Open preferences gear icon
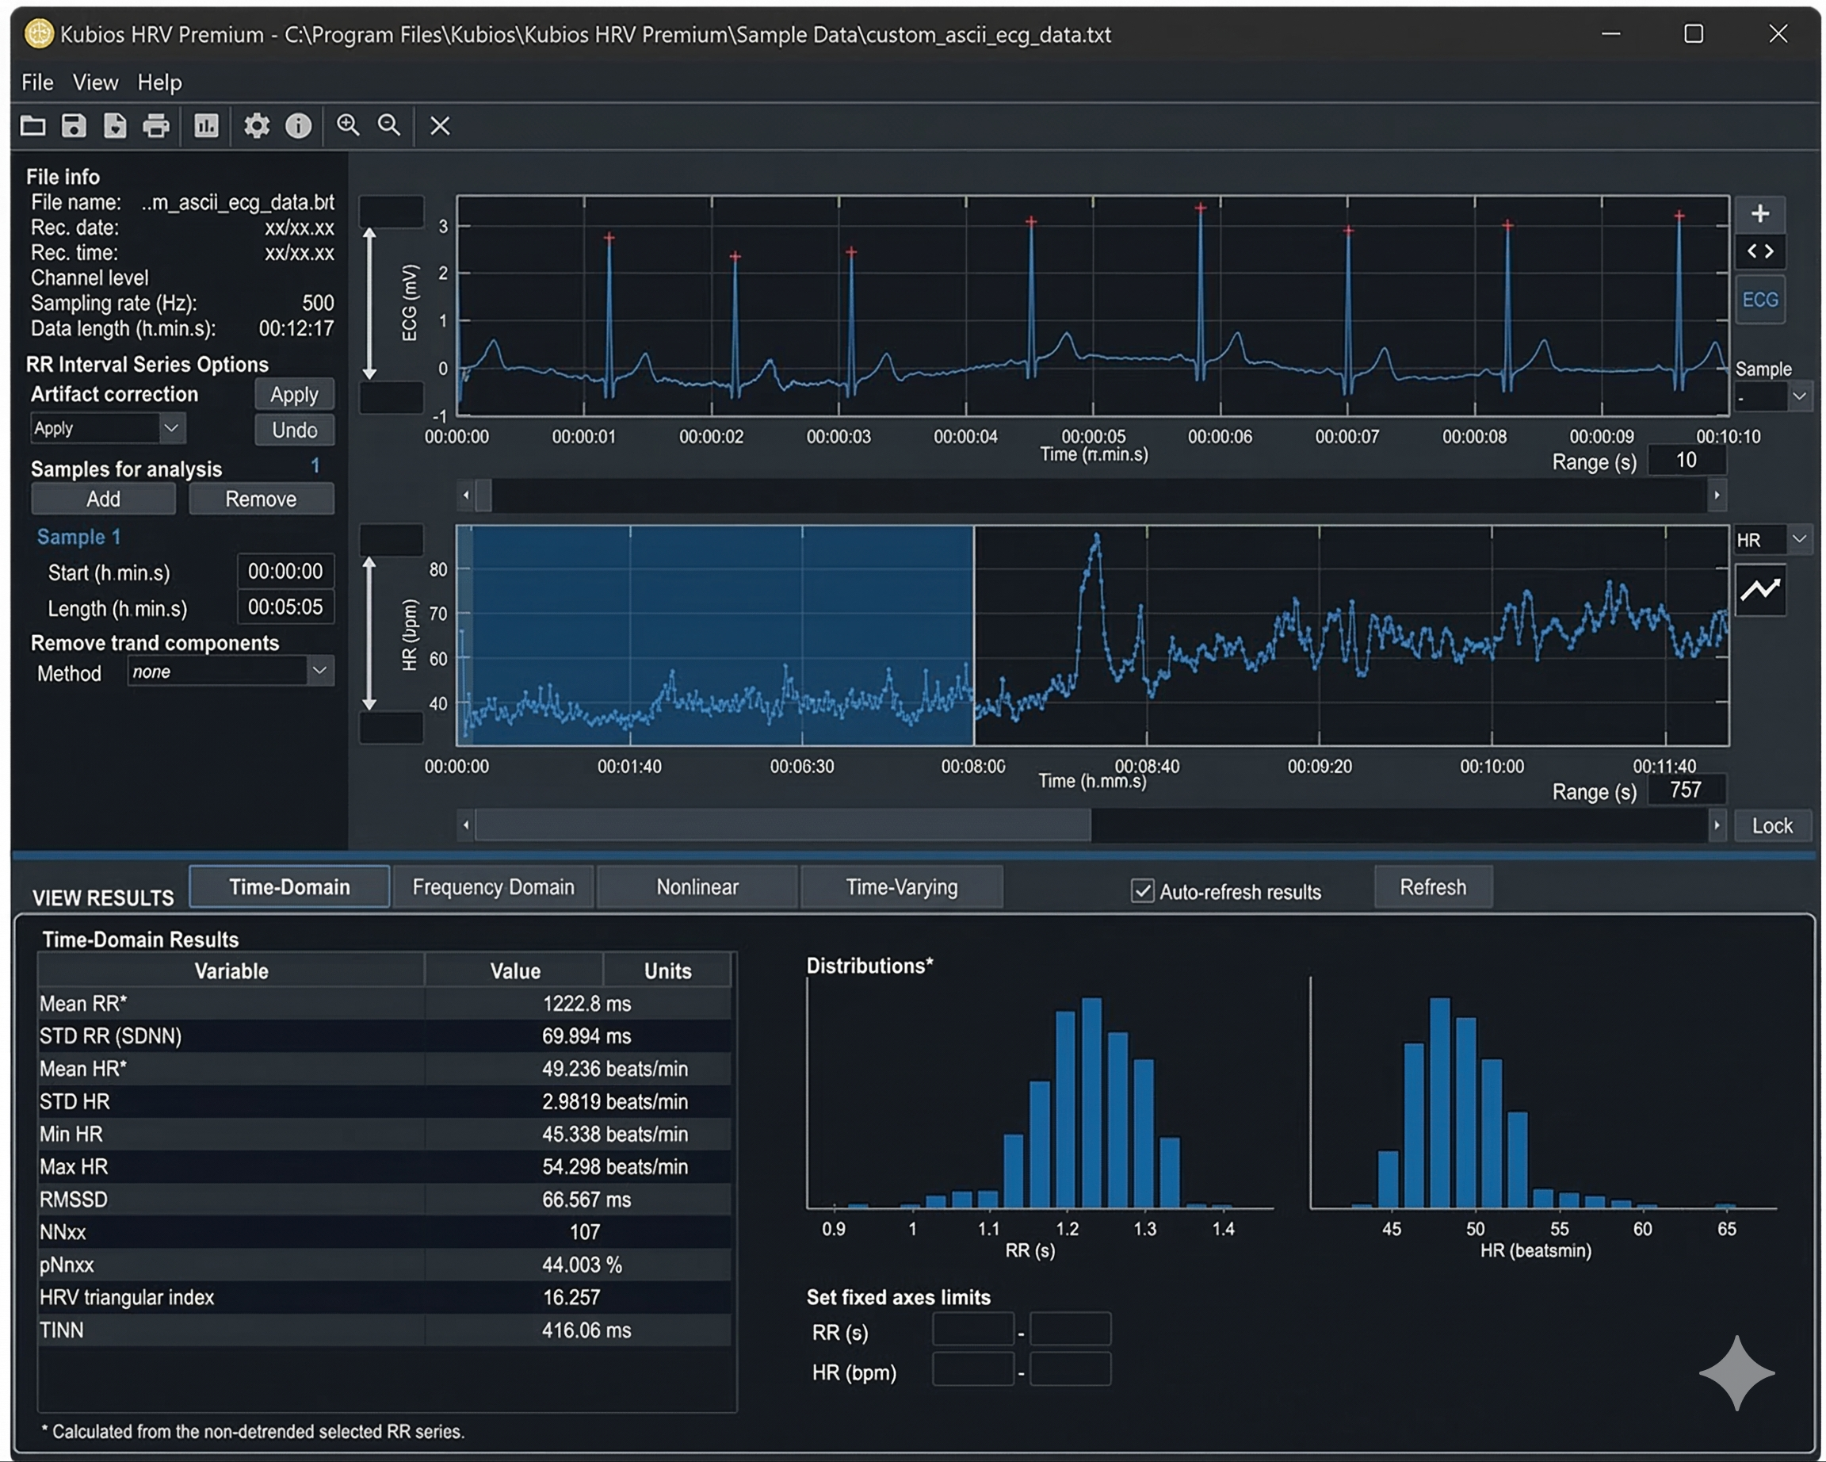 pyautogui.click(x=257, y=126)
